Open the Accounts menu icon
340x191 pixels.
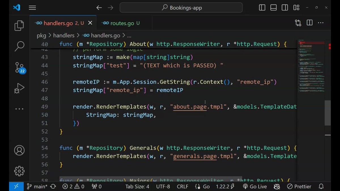19,150
